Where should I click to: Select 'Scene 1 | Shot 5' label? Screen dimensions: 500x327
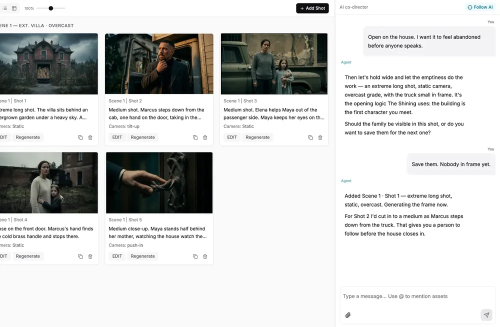125,220
